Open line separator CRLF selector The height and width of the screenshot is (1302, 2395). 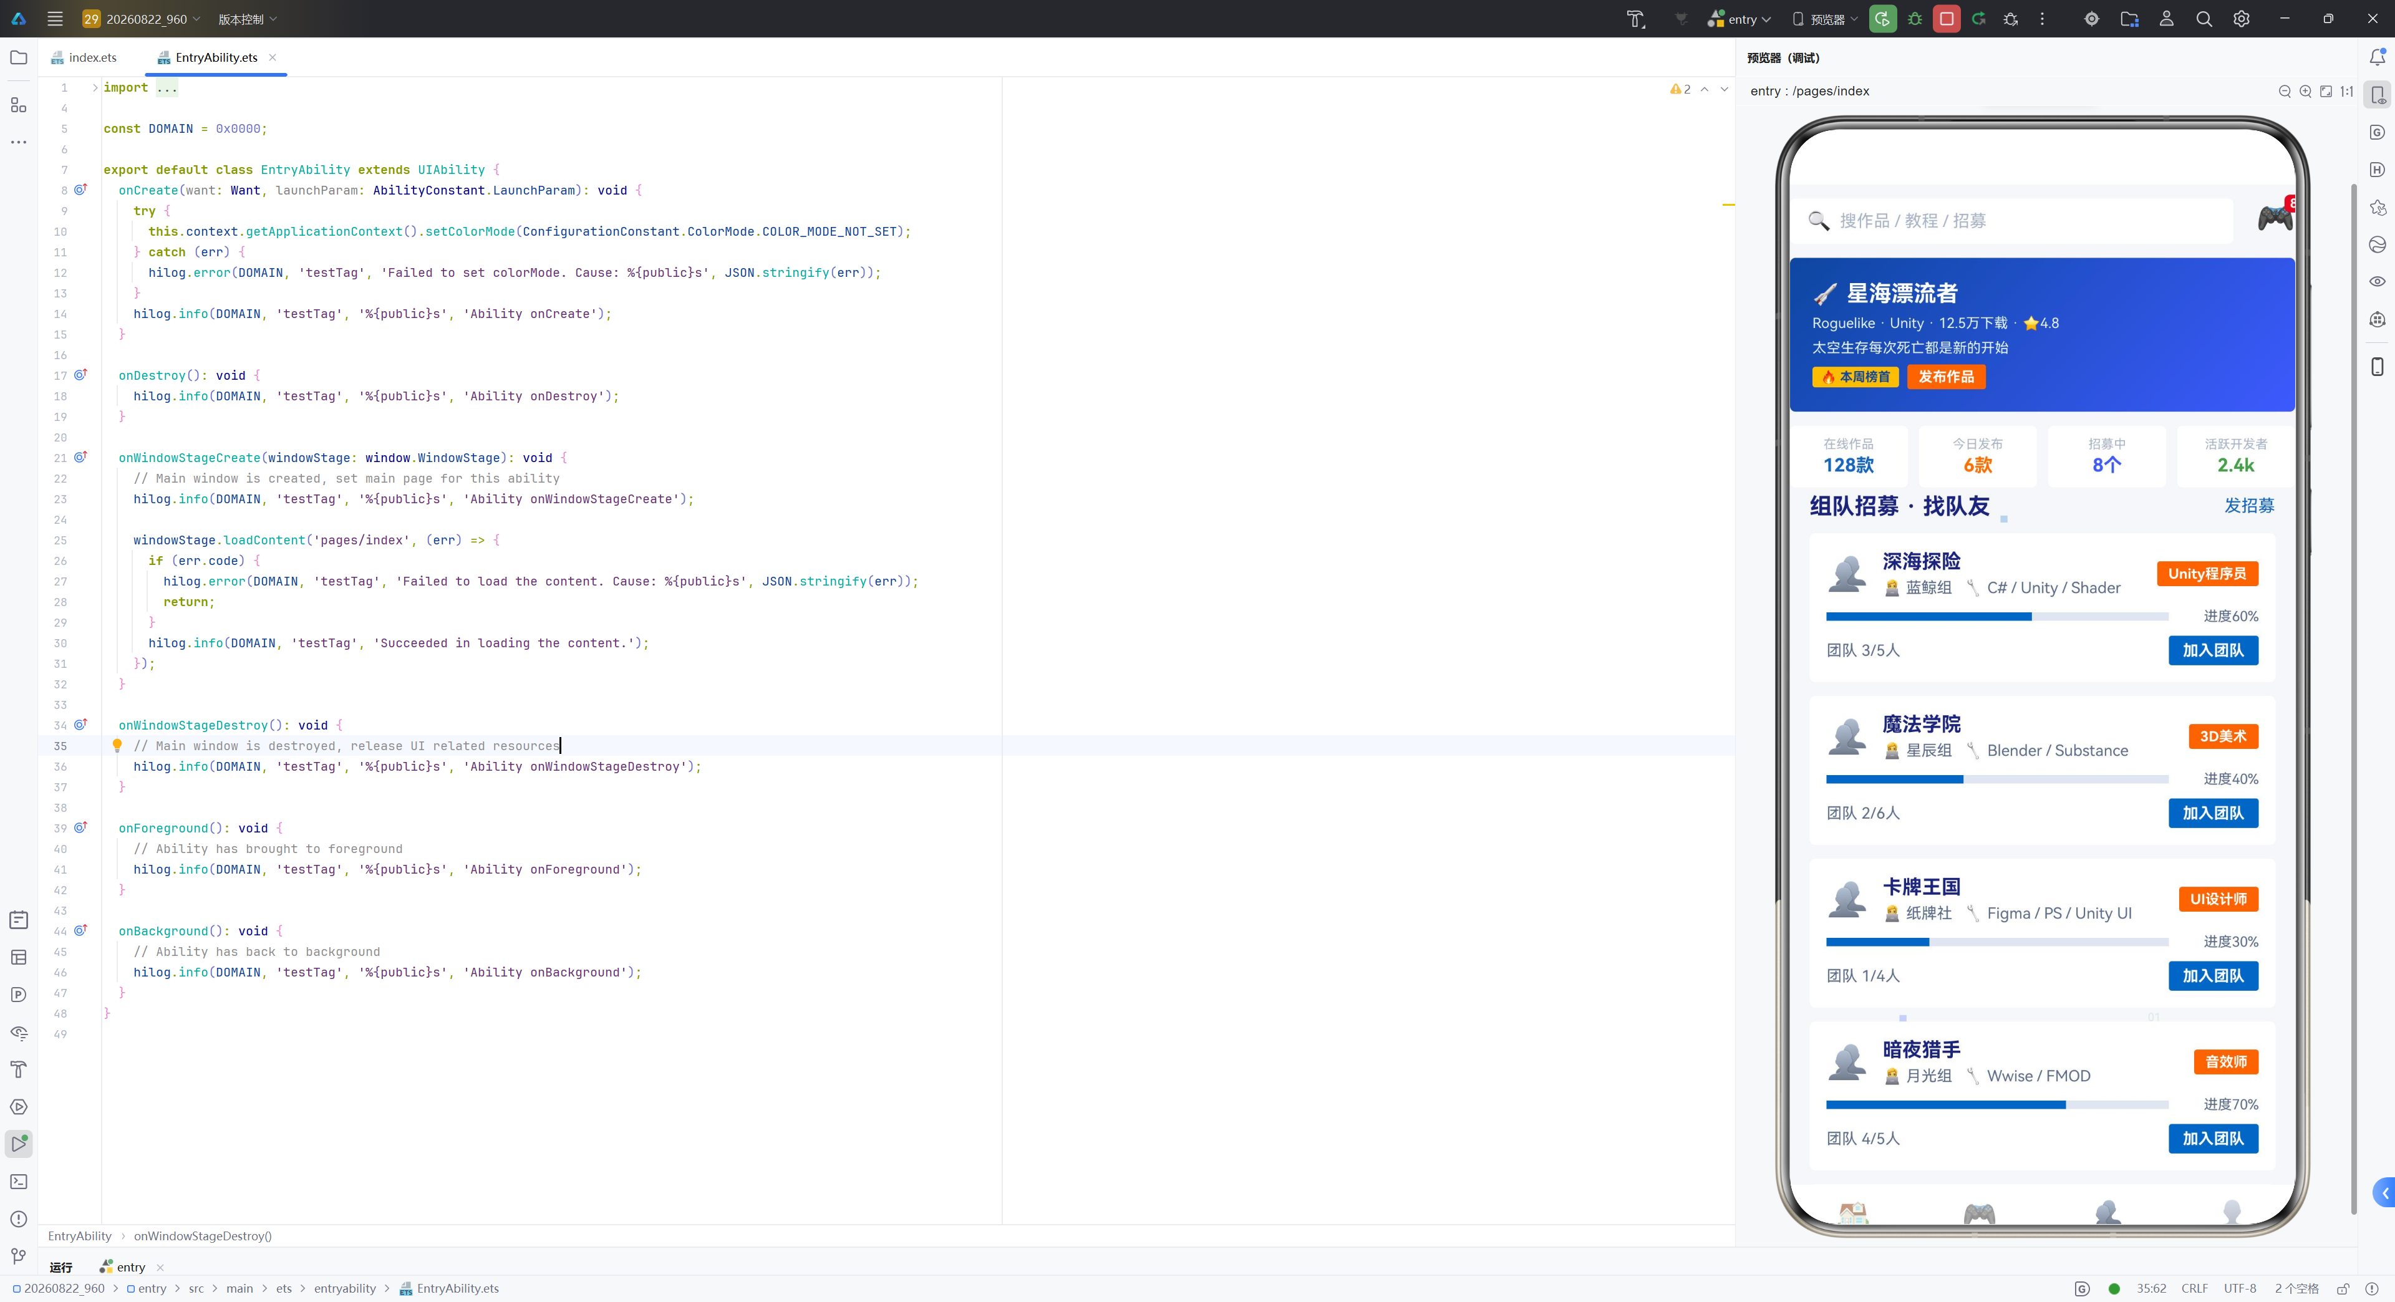(x=2194, y=1289)
